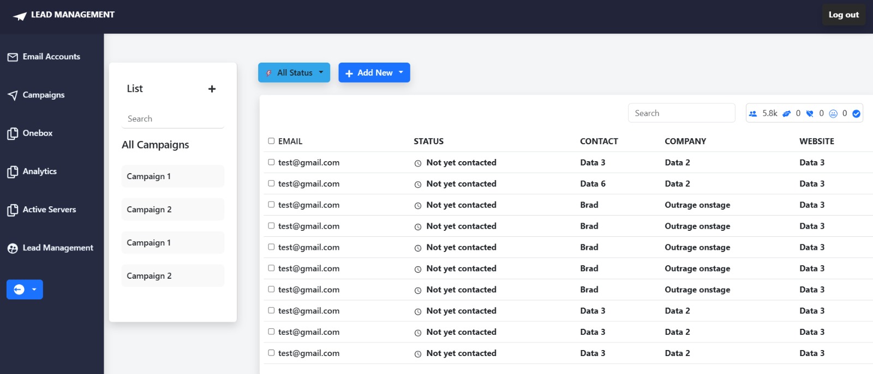
Task: Click the handshake icon in the stats box
Action: click(786, 114)
